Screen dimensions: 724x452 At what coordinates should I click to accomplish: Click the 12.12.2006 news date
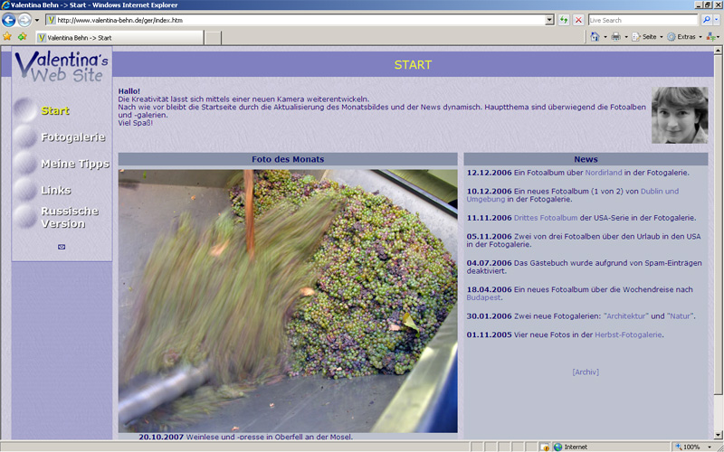(489, 173)
